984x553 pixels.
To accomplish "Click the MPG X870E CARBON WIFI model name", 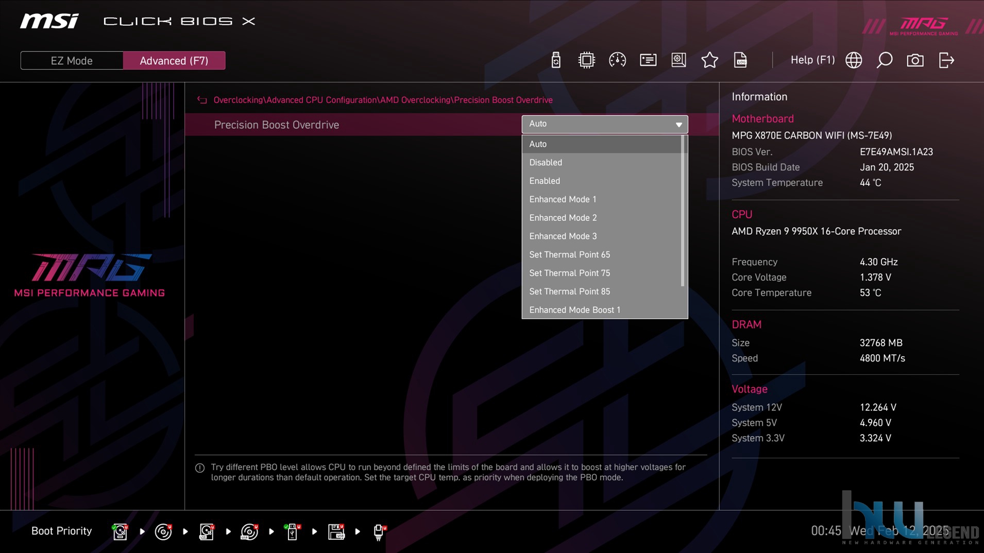I will tap(811, 135).
